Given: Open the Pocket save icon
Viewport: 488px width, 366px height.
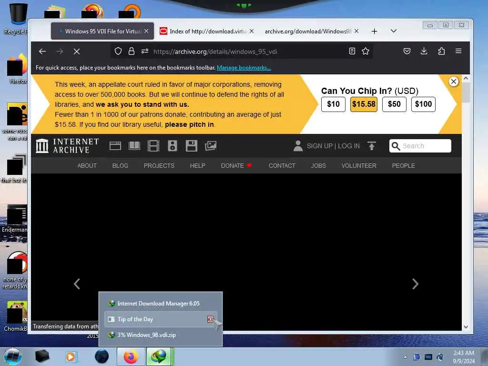Looking at the screenshot, I should pyautogui.click(x=407, y=51).
